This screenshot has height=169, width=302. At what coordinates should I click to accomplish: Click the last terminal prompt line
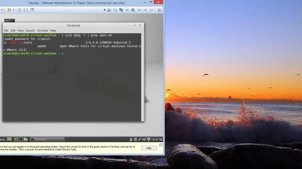coord(33,54)
